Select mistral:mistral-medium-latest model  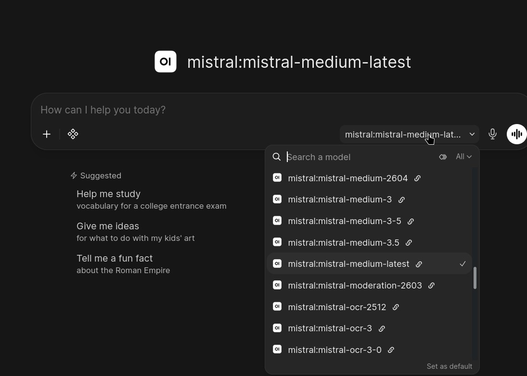pos(369,263)
